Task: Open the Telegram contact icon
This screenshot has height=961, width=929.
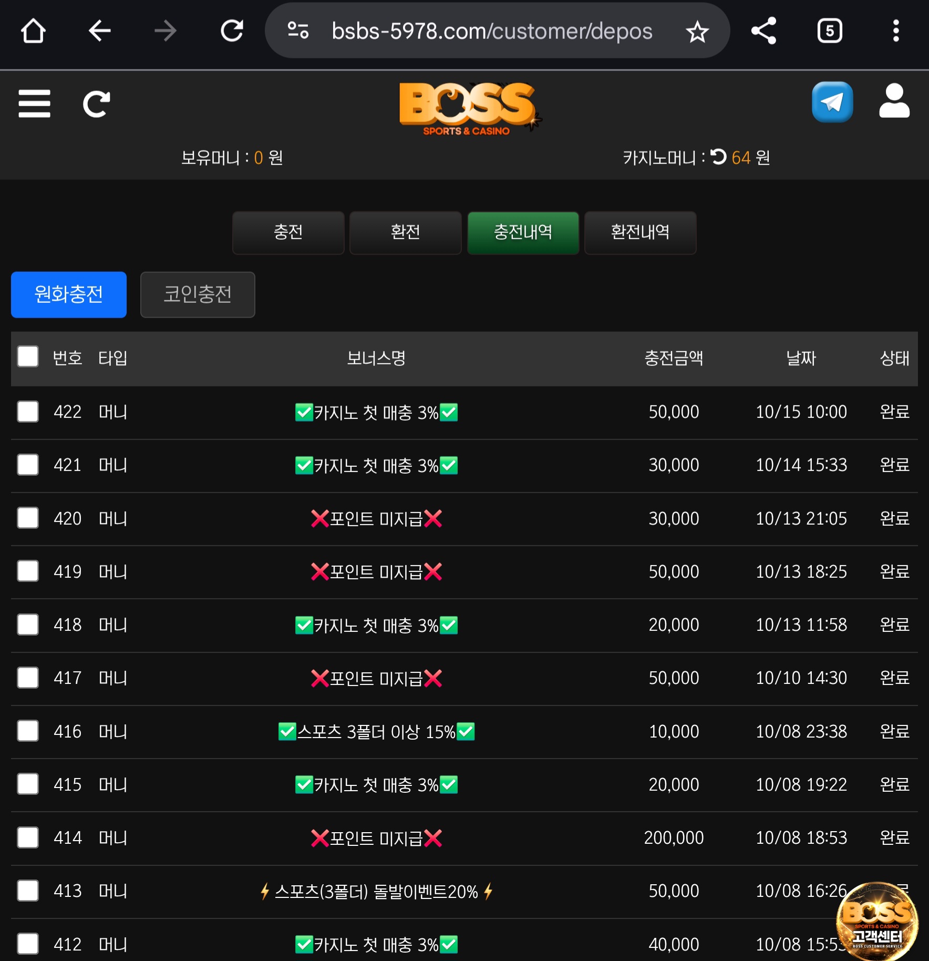Action: pyautogui.click(x=832, y=102)
